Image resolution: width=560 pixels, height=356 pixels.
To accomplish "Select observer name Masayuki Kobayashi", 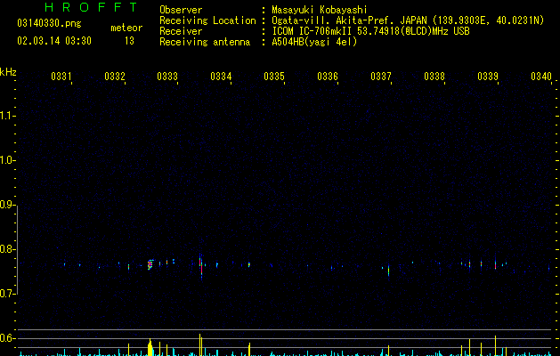I will coord(320,10).
